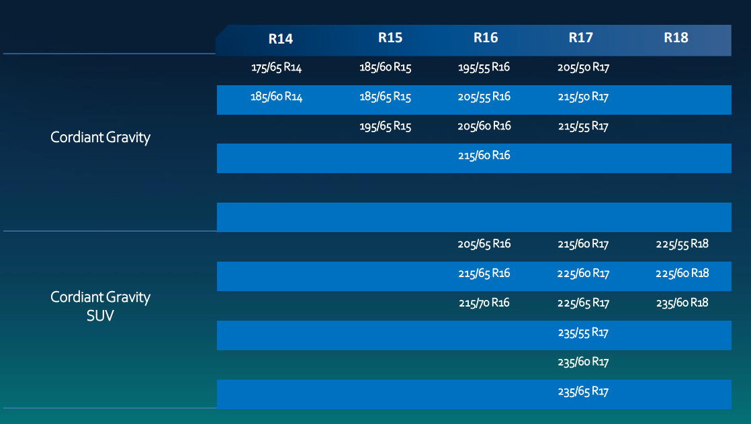This screenshot has width=751, height=424.
Task: Select the 225/55 R18 cell
Action: (x=682, y=244)
